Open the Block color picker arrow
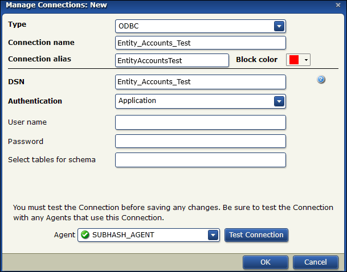 click(x=307, y=60)
